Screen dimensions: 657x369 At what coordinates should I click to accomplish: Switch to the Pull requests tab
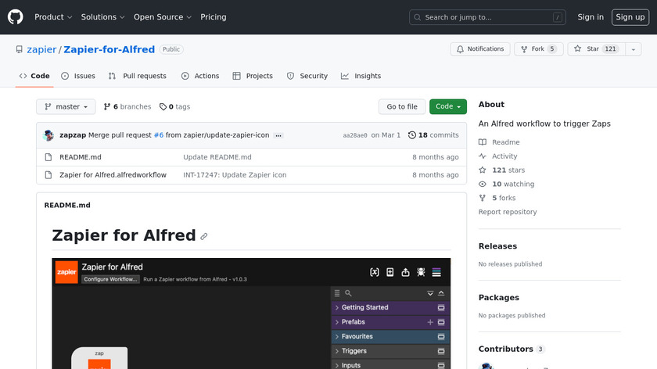click(138, 76)
